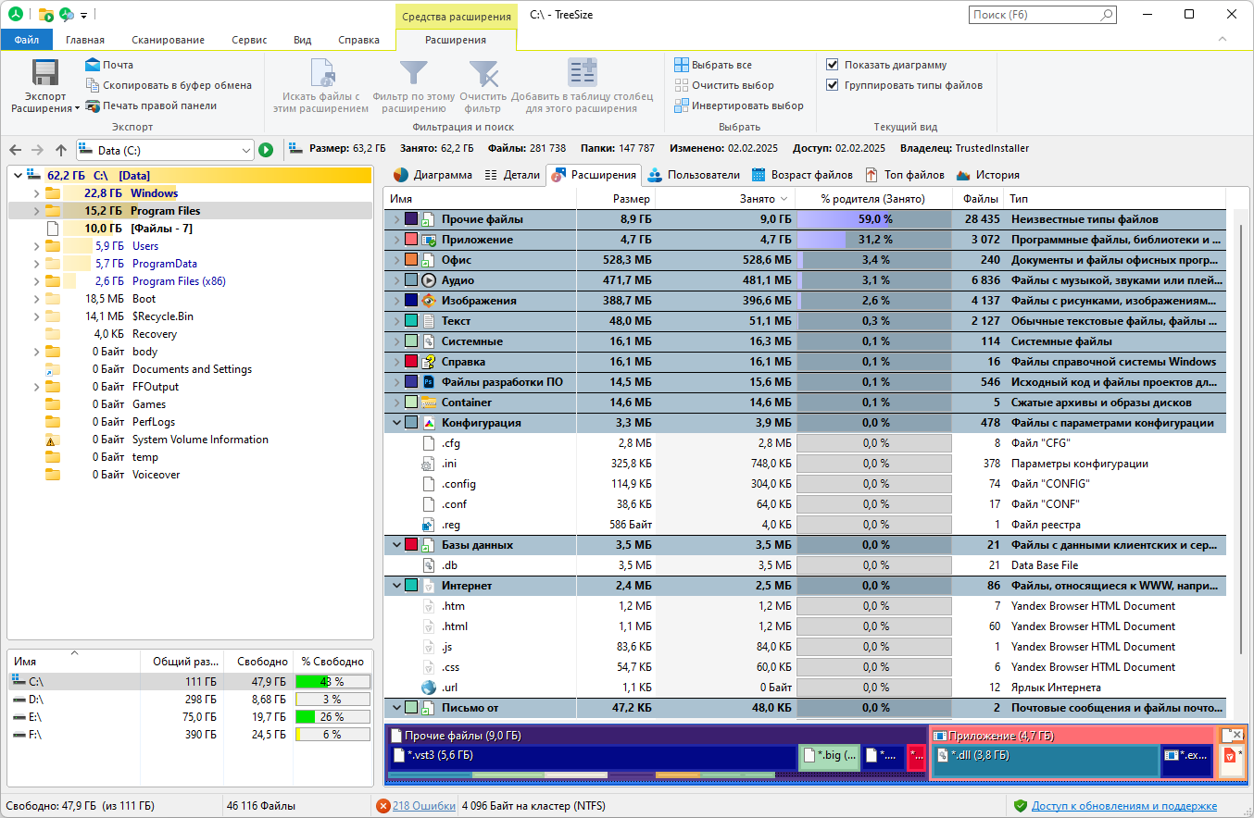Viewport: 1254px width, 818px height.
Task: Click Invert selection button
Action: click(x=738, y=105)
